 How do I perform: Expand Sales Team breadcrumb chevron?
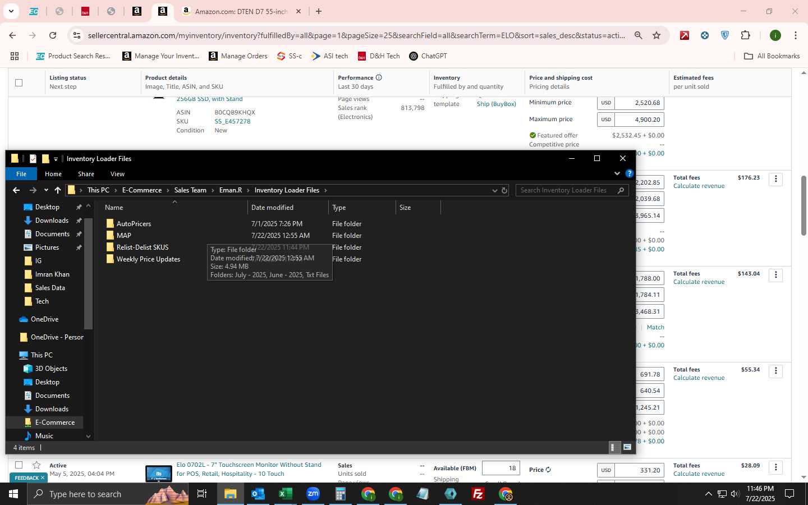(213, 190)
